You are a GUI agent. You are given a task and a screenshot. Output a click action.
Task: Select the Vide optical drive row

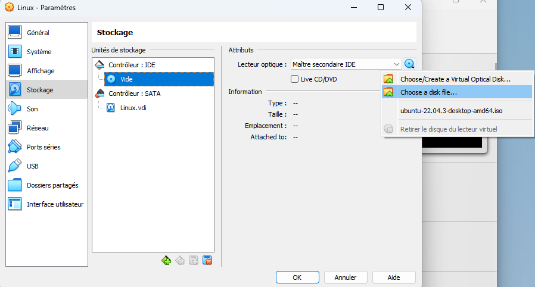(159, 79)
